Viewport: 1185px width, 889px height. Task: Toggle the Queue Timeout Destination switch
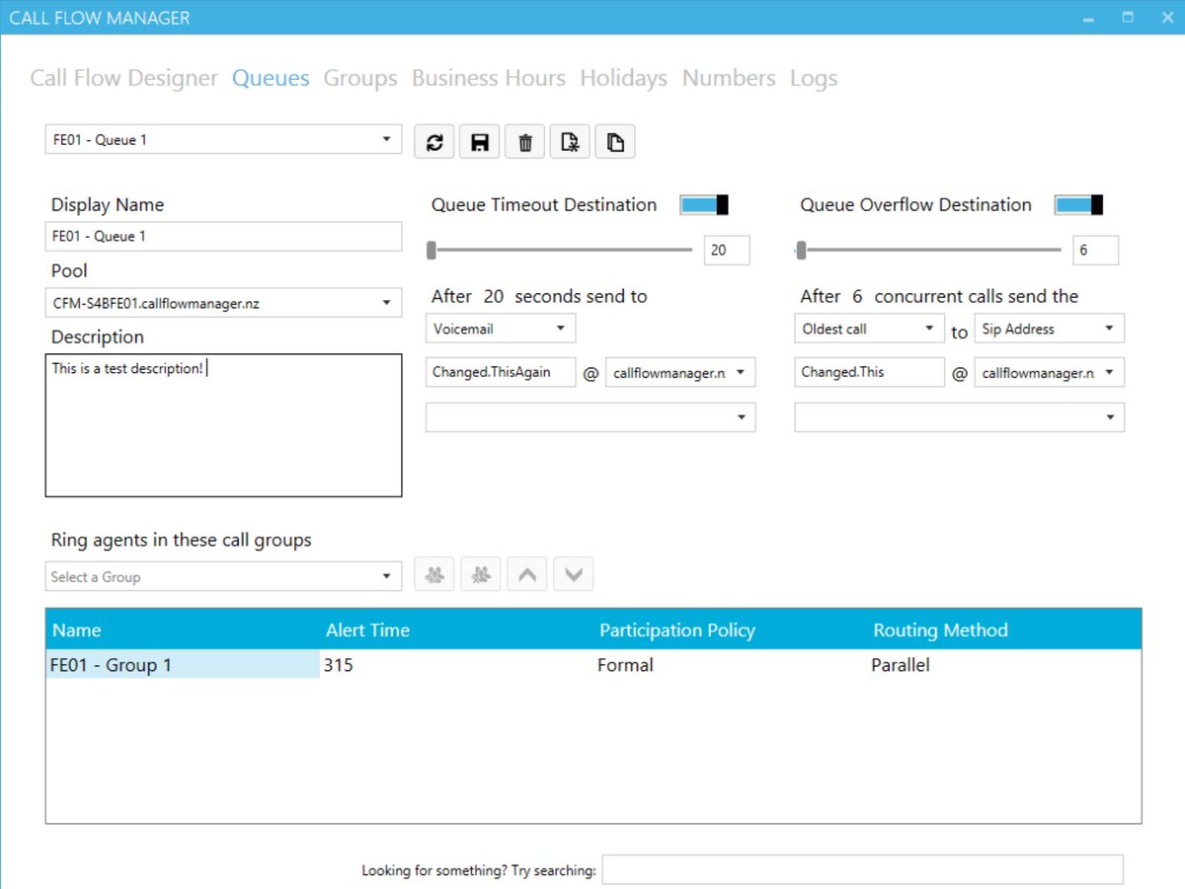point(704,205)
